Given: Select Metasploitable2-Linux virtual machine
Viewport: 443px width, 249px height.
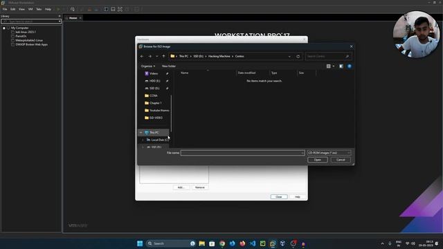Looking at the screenshot, I should (29, 40).
